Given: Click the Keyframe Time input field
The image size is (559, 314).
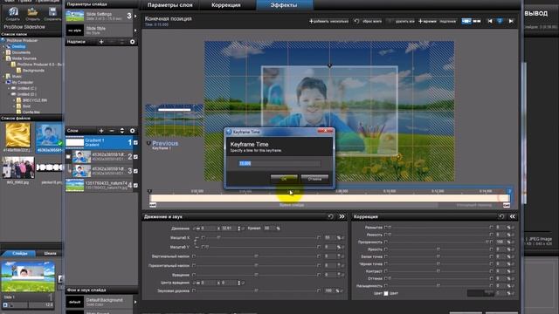Looking at the screenshot, I should (x=279, y=163).
